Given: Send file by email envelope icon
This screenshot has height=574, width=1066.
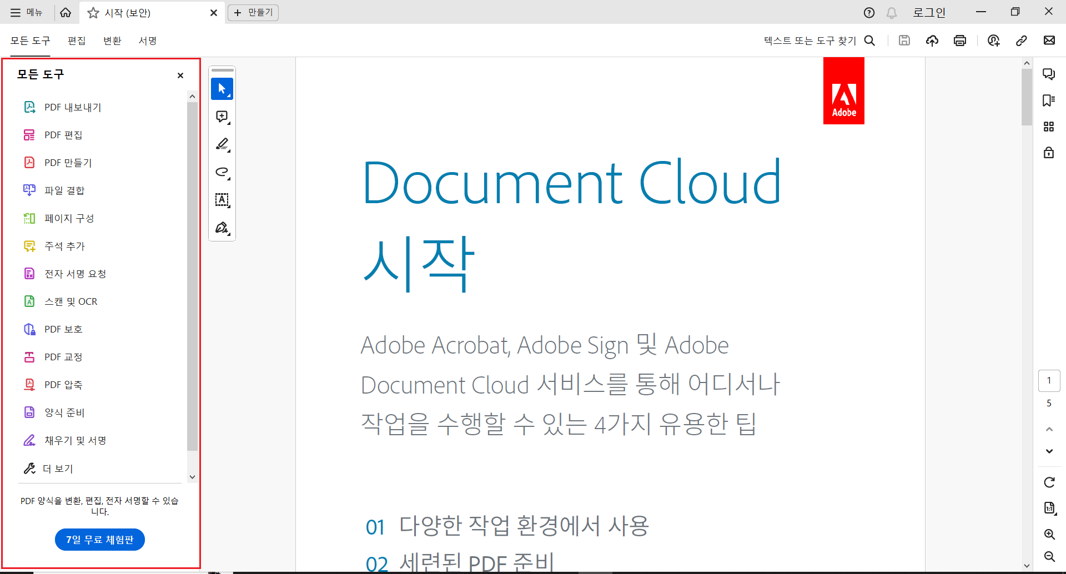Looking at the screenshot, I should [x=1049, y=41].
